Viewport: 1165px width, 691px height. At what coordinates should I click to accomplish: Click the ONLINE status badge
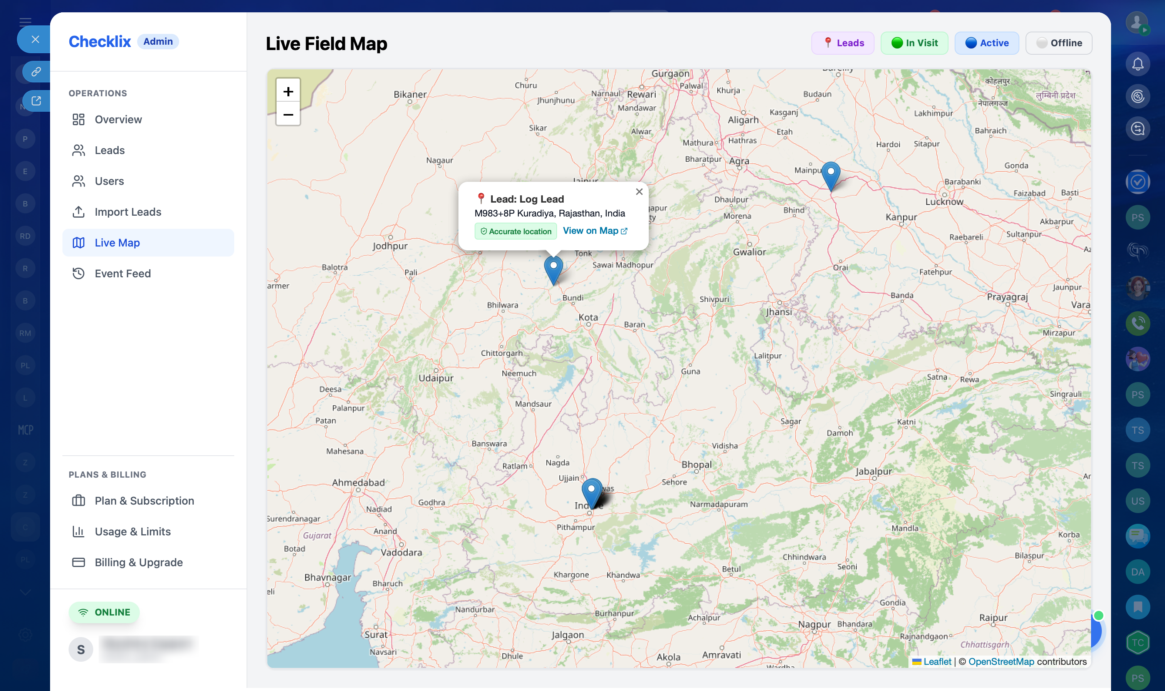point(104,612)
